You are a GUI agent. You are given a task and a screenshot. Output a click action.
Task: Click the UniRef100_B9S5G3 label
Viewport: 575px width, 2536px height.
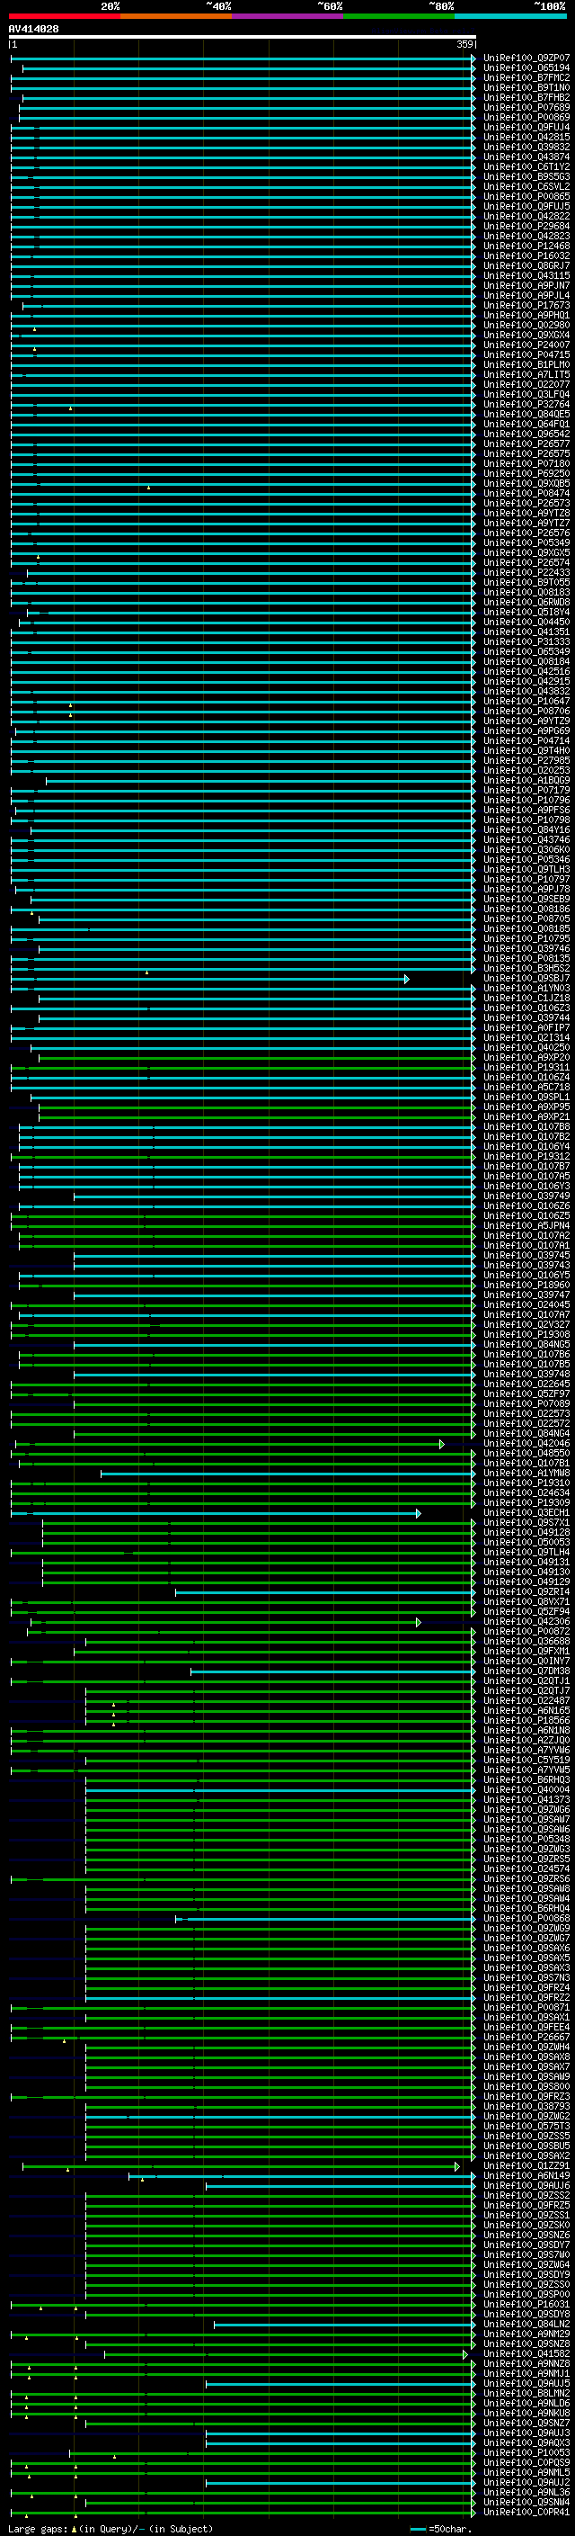pyautogui.click(x=526, y=176)
